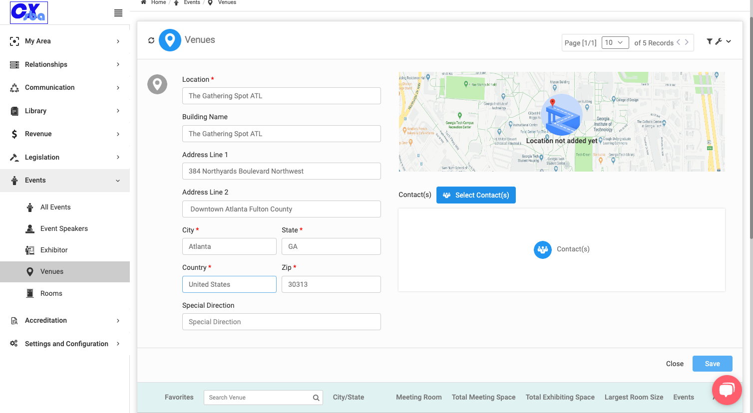Open Event Speakers submenu item
753x413 pixels.
(65, 229)
